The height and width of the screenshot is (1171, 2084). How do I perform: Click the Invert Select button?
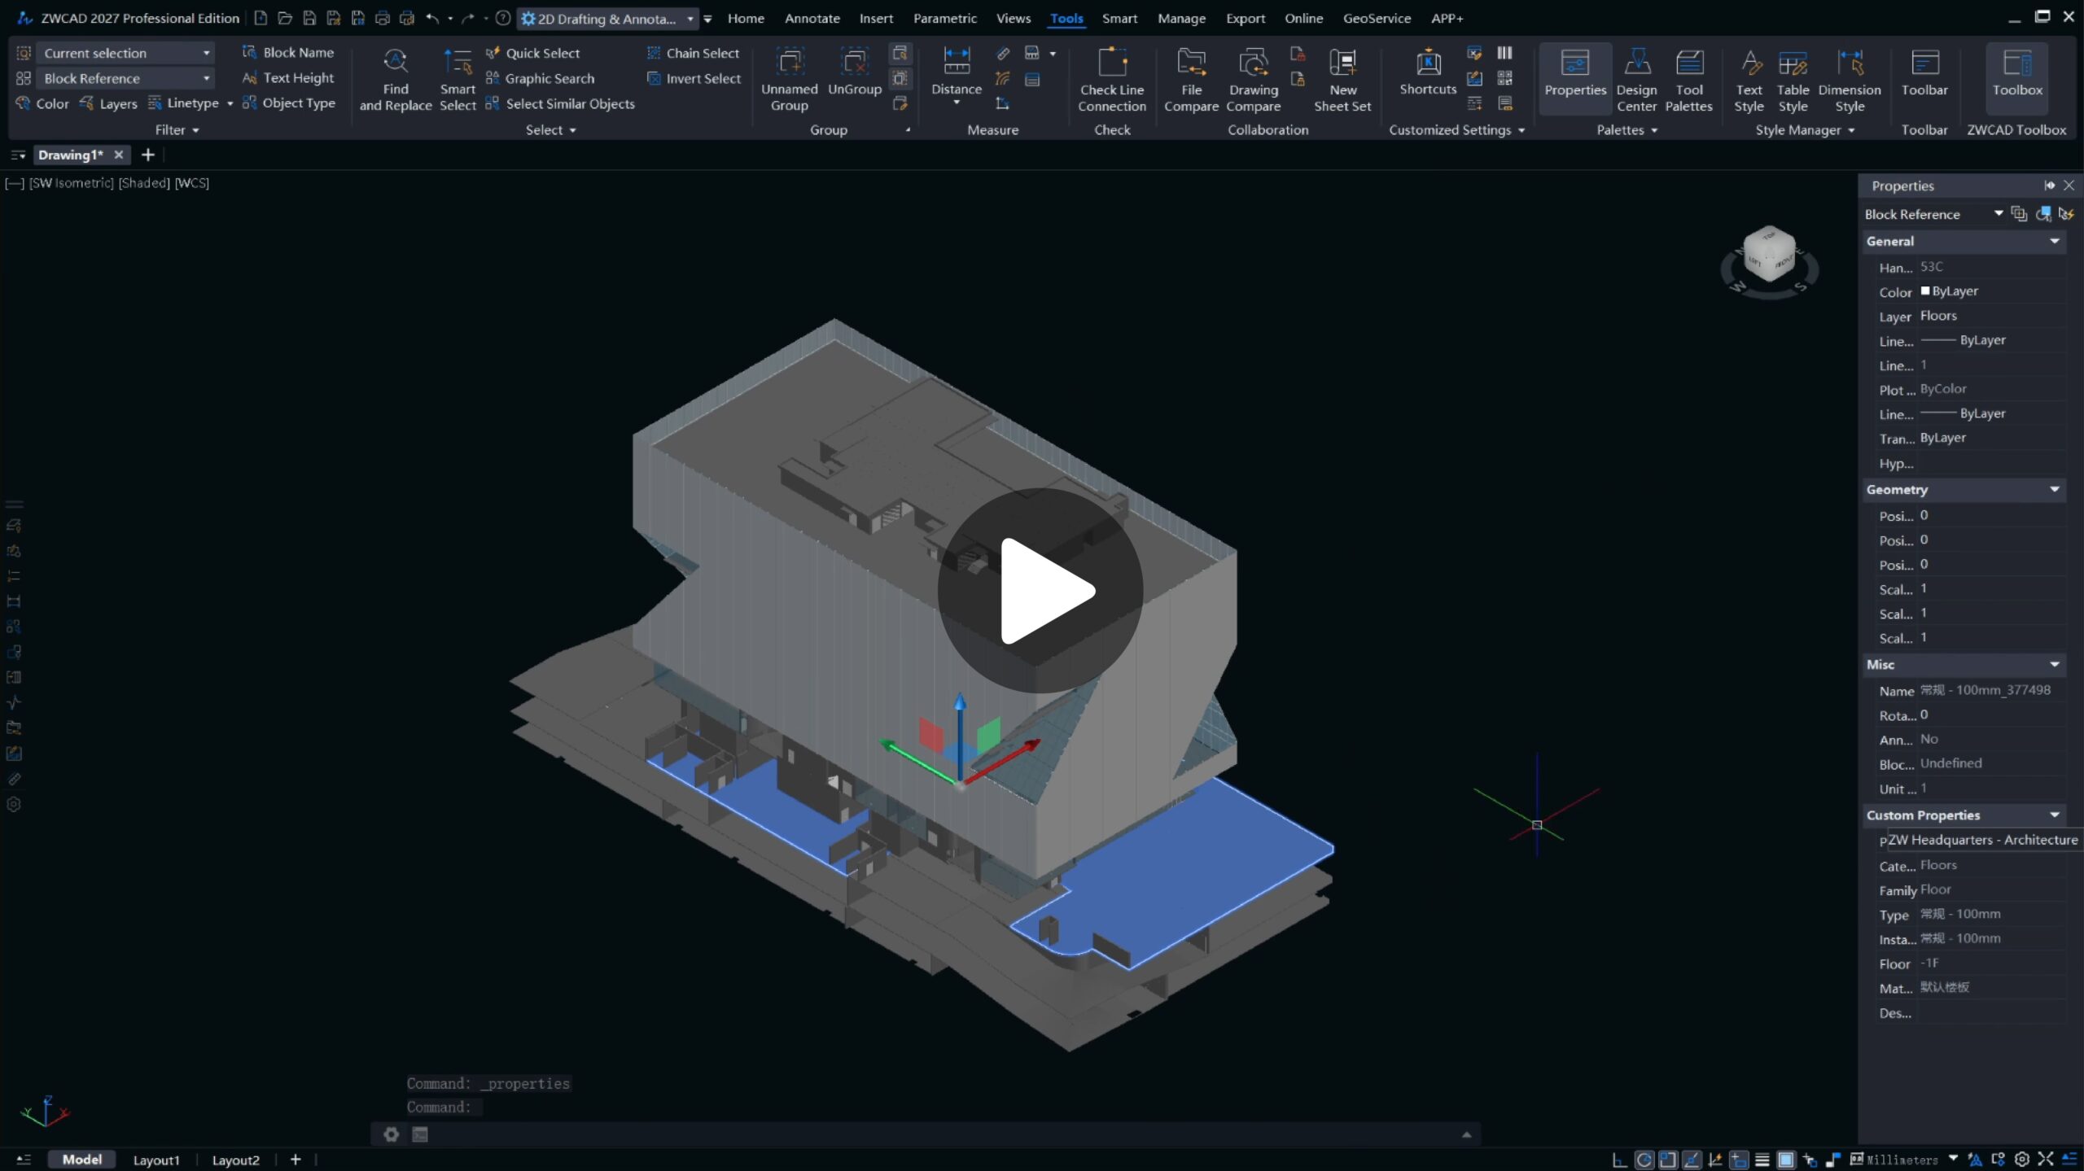click(694, 78)
